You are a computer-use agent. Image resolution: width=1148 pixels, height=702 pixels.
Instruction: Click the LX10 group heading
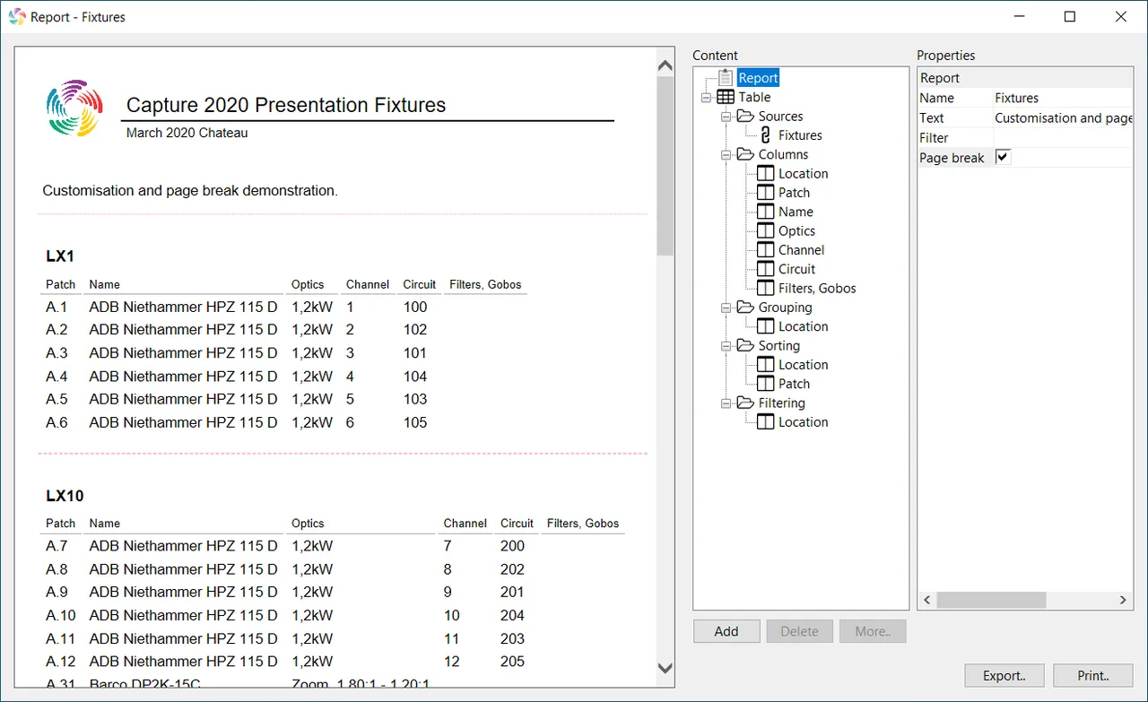[x=65, y=496]
